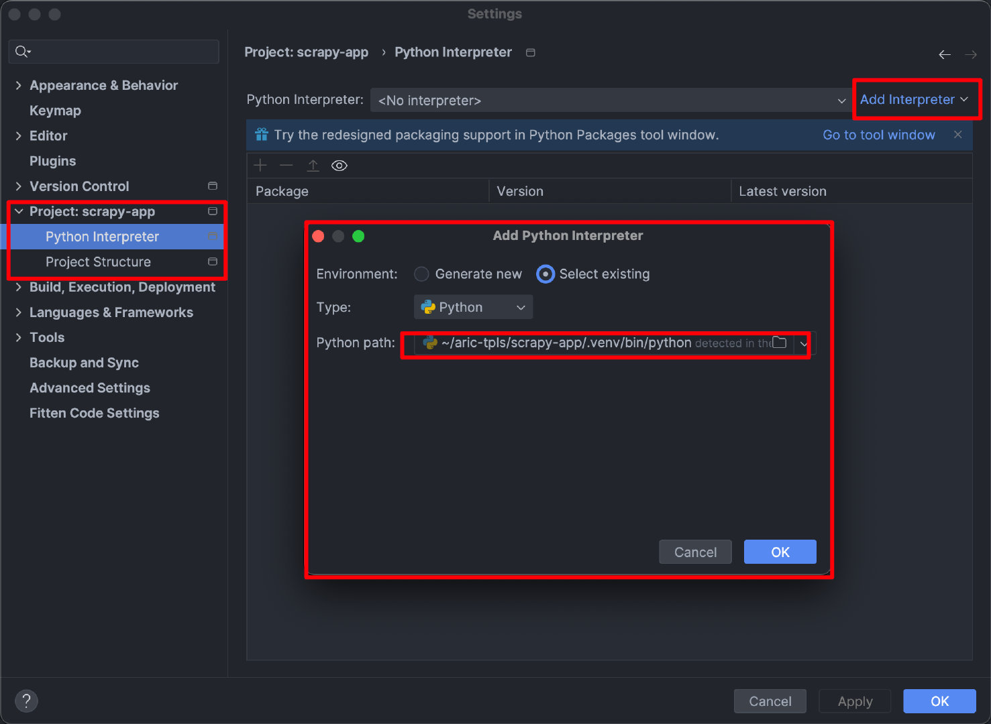The image size is (991, 724).
Task: Click the gift icon in the banner
Action: click(262, 135)
